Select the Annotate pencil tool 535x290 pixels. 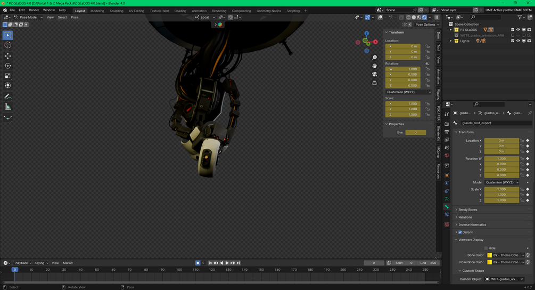8,96
